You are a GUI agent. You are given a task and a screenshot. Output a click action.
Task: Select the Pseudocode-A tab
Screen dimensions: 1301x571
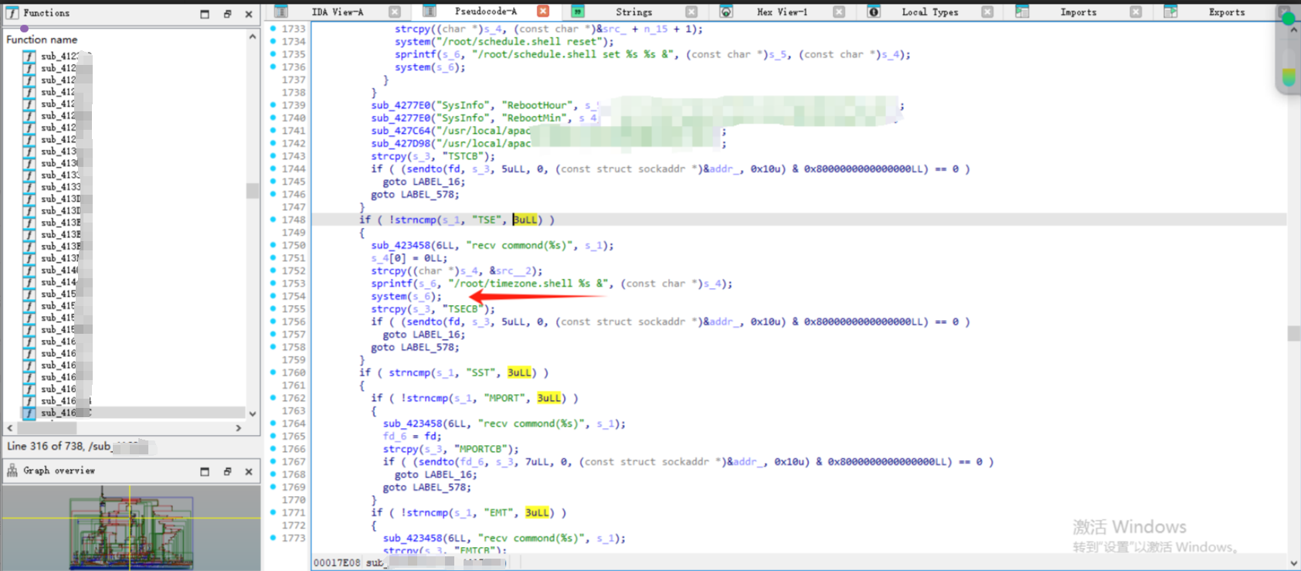pyautogui.click(x=485, y=11)
